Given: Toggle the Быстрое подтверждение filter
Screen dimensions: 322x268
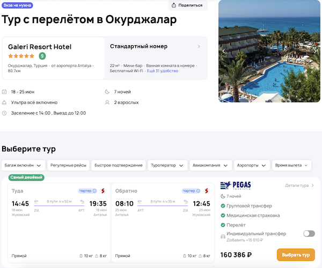Looking at the screenshot, I should click(118, 165).
